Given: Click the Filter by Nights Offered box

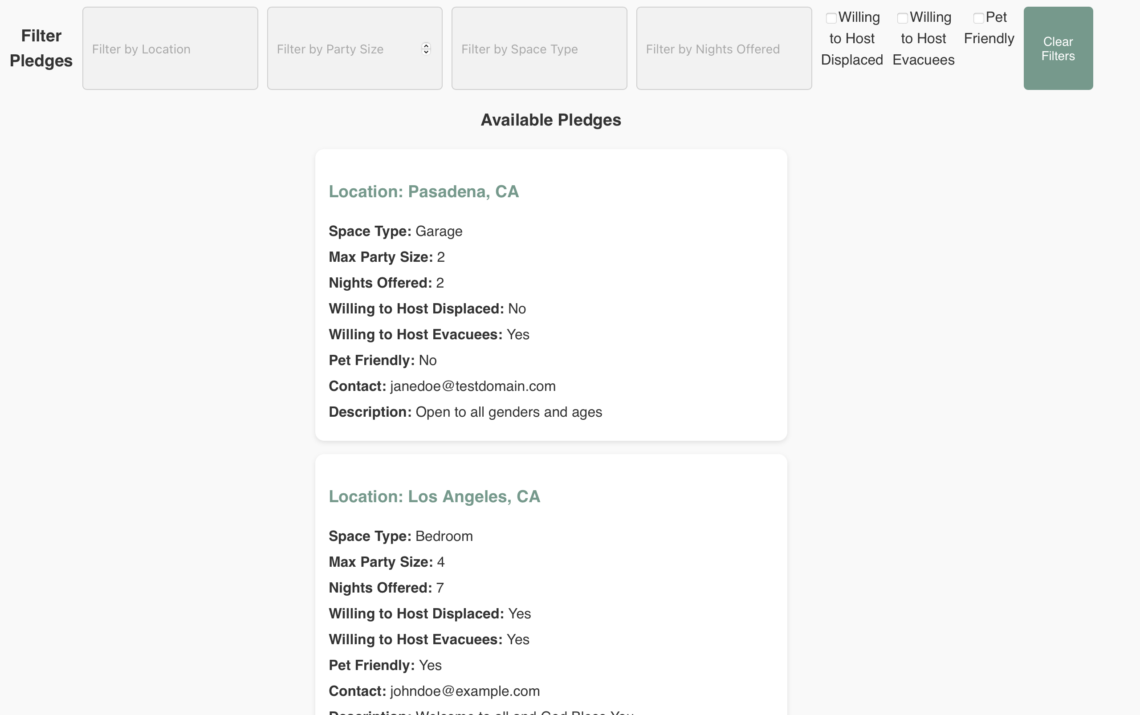Looking at the screenshot, I should [x=723, y=49].
